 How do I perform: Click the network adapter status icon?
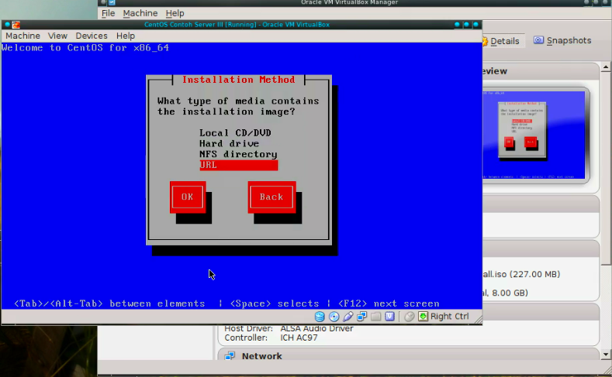361,317
